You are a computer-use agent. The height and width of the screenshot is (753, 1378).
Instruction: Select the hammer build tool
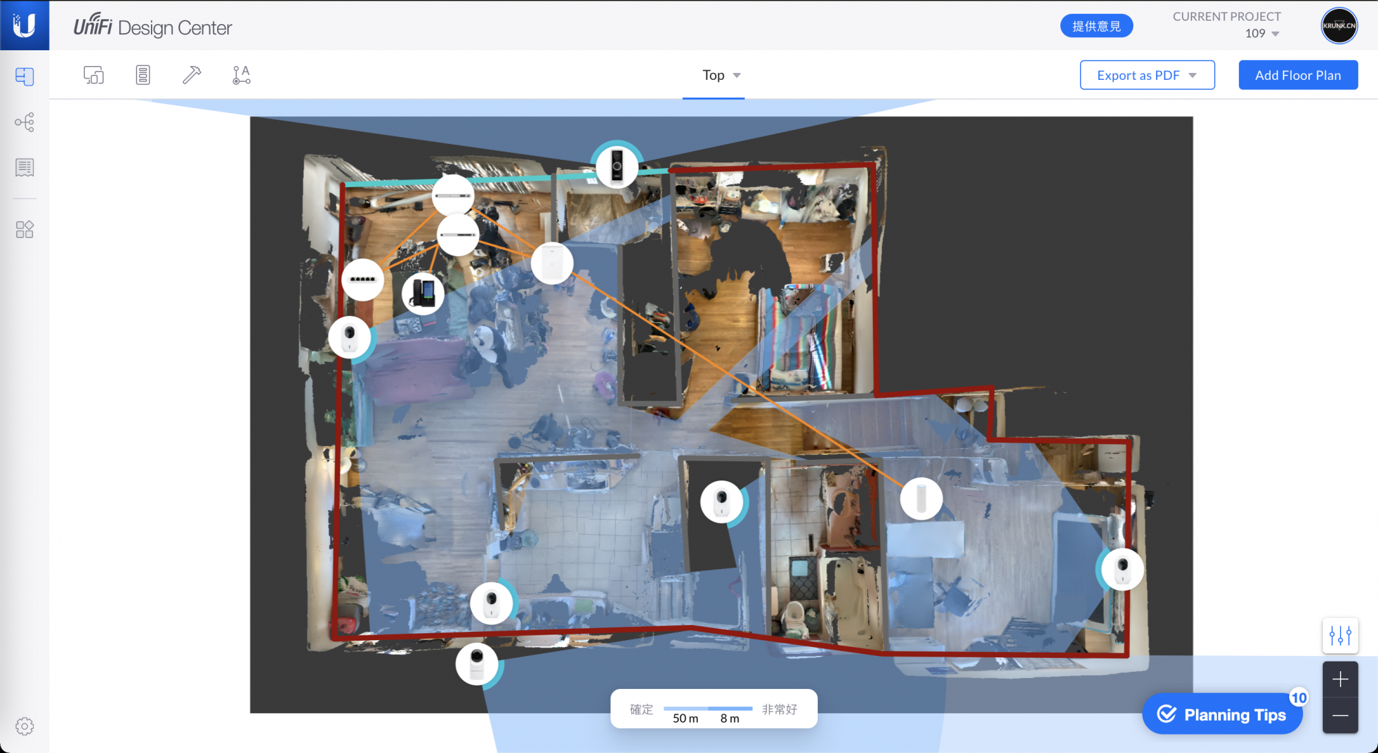(x=192, y=75)
